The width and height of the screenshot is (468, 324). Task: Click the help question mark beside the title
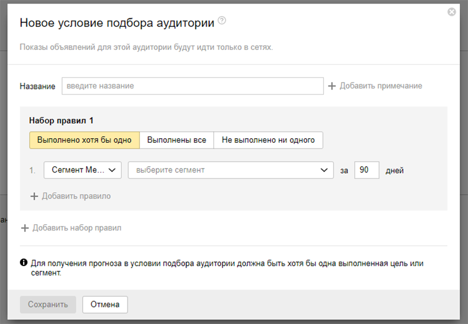point(222,21)
